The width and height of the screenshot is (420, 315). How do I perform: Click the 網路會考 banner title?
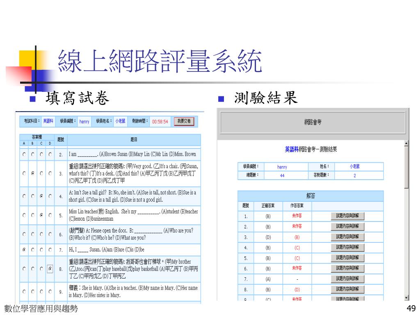click(313, 122)
